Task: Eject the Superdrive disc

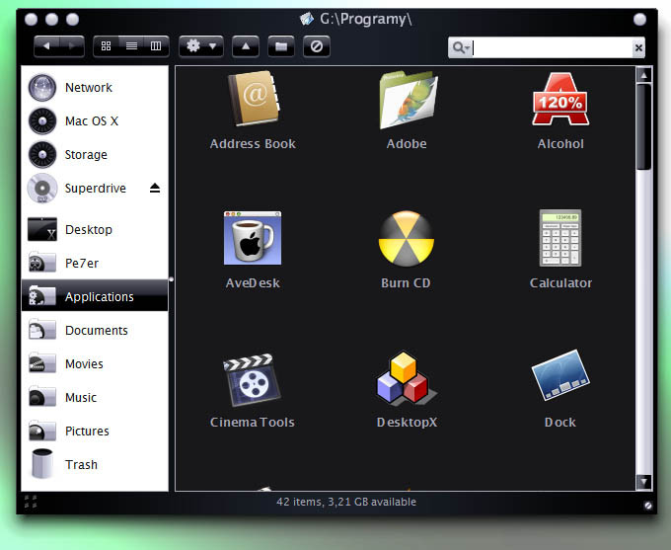Action: 155,188
